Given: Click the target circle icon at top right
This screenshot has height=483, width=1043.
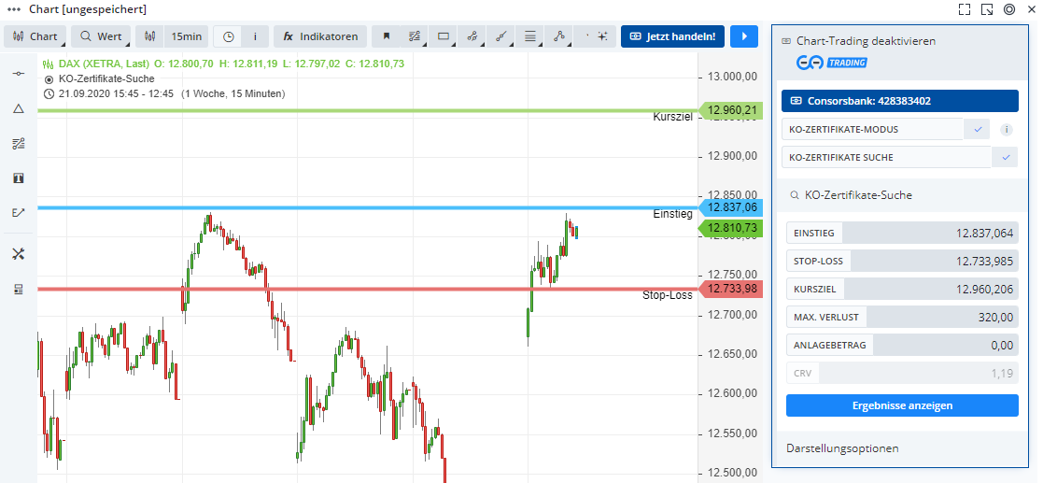Looking at the screenshot, I should coord(1009,9).
